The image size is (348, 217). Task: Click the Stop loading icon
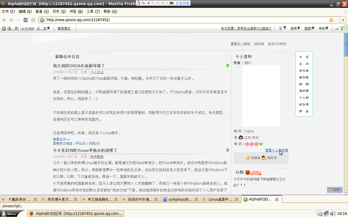pos(33,20)
